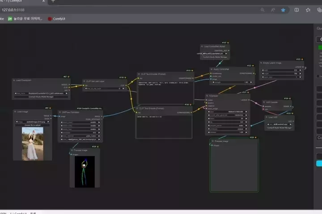322x214 pixels.
Task: Click the LATENT output slot on KSampler
Action: pos(249,100)
